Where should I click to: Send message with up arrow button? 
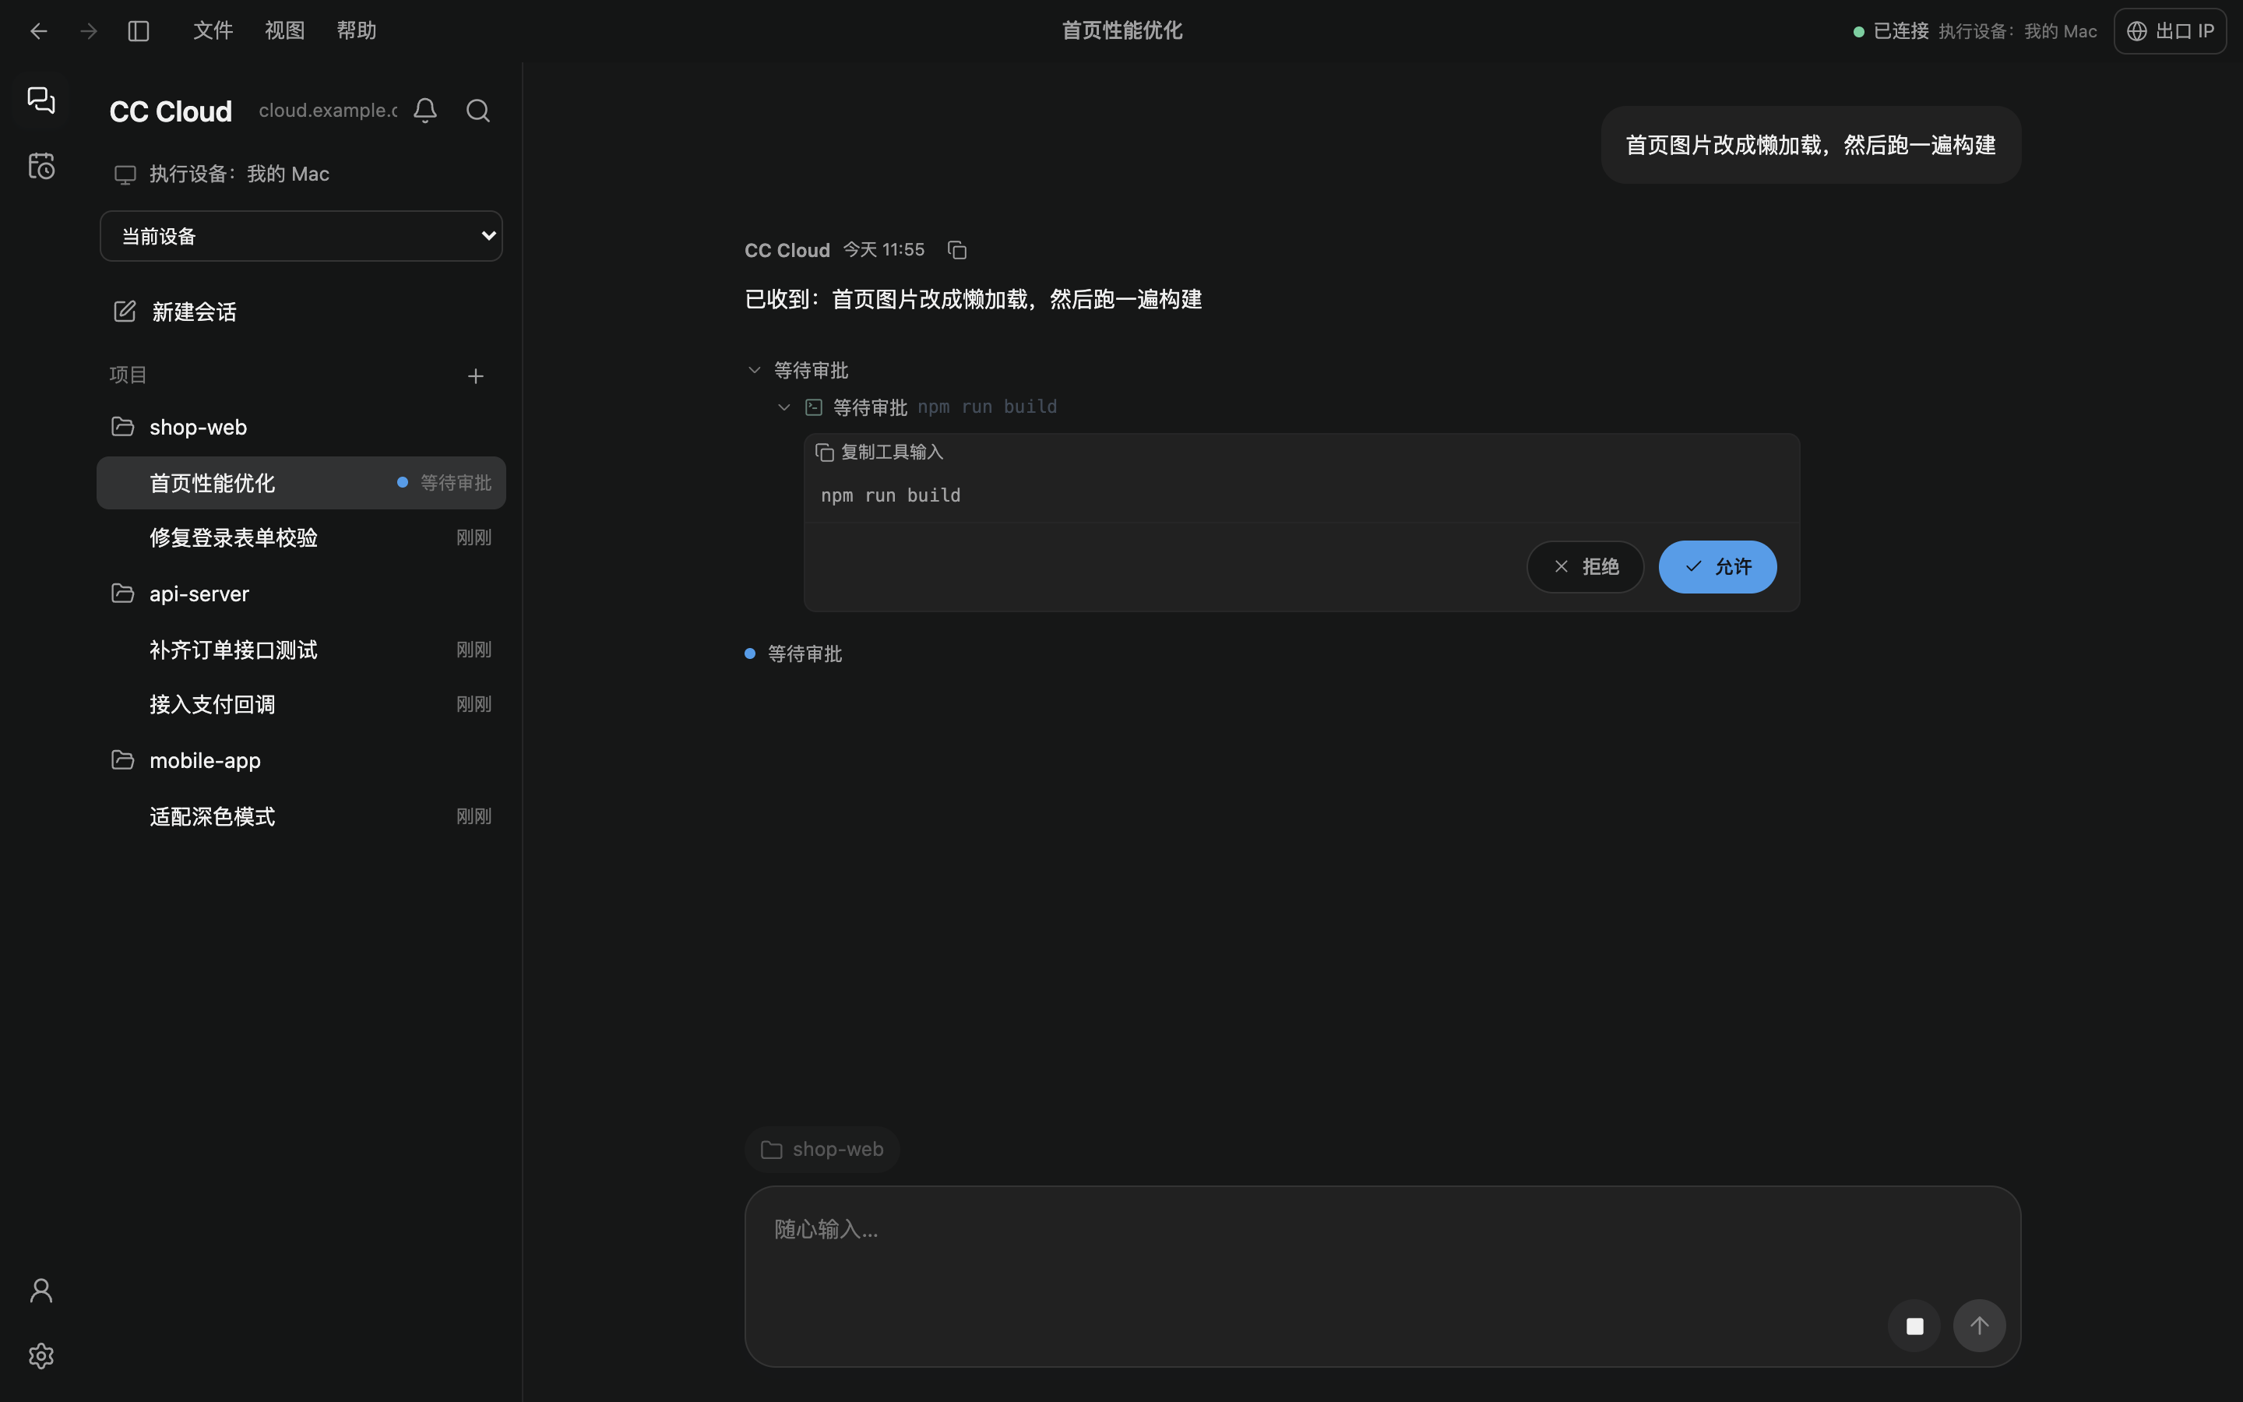[1980, 1326]
